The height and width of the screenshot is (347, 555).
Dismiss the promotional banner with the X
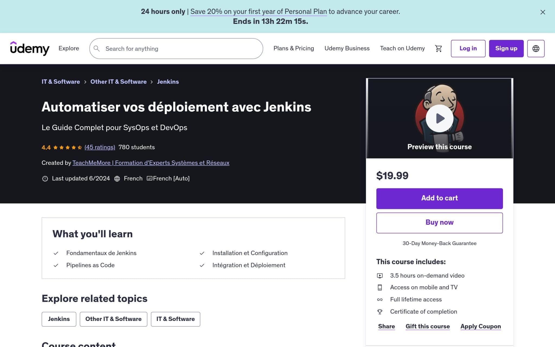pos(543,12)
